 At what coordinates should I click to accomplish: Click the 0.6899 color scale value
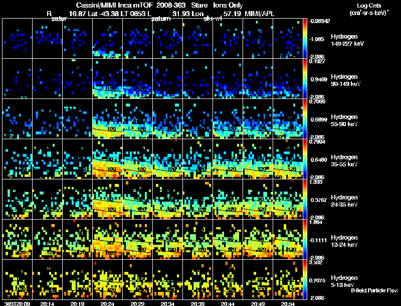tap(319, 120)
